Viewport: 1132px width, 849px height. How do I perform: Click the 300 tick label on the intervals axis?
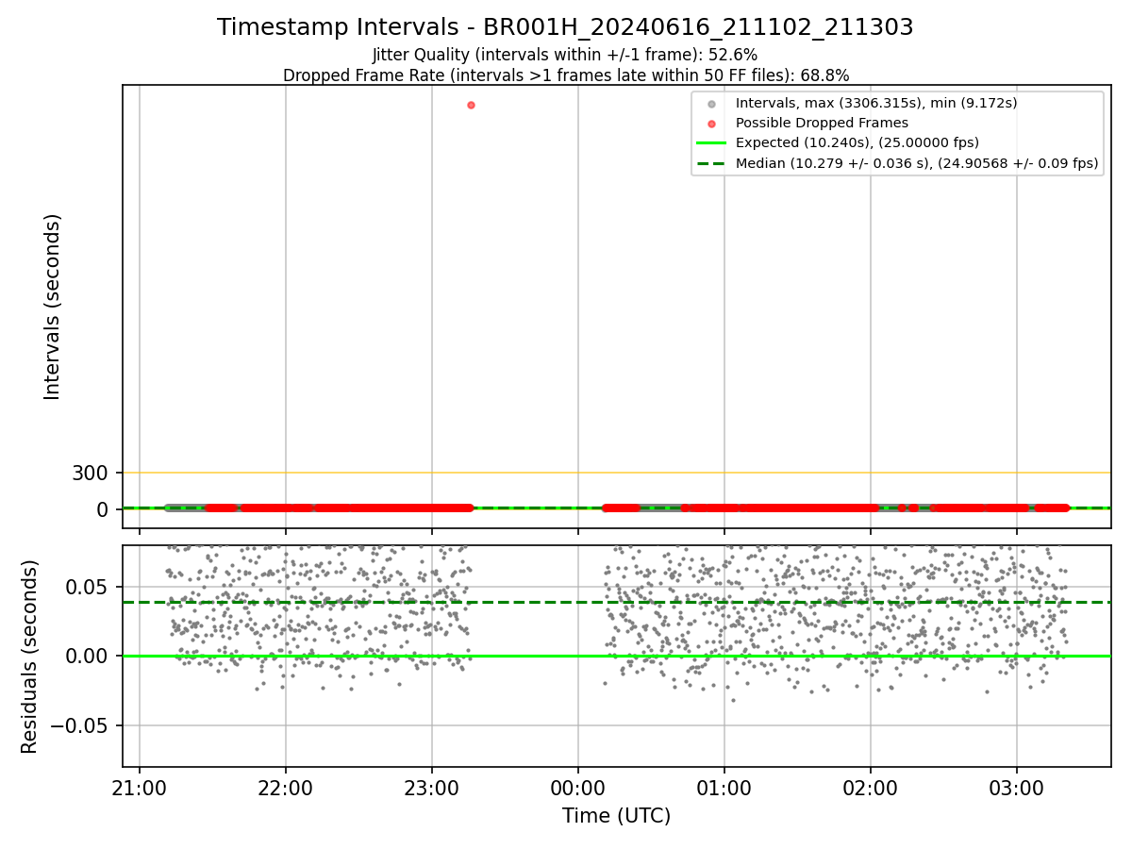pyautogui.click(x=90, y=473)
